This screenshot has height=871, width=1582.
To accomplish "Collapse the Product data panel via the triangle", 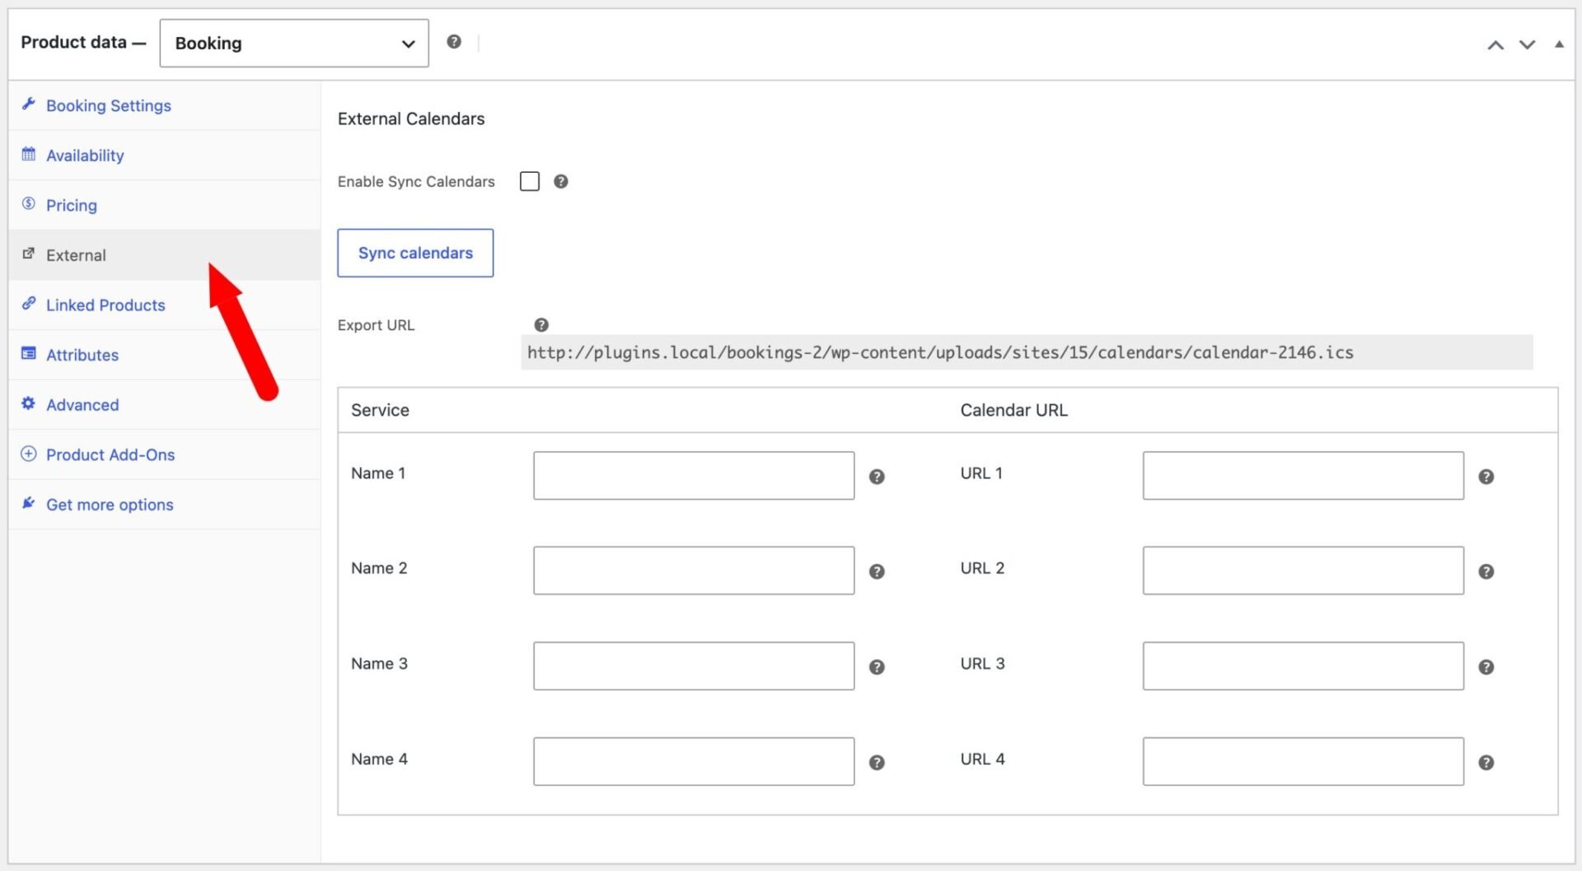I will [1559, 44].
